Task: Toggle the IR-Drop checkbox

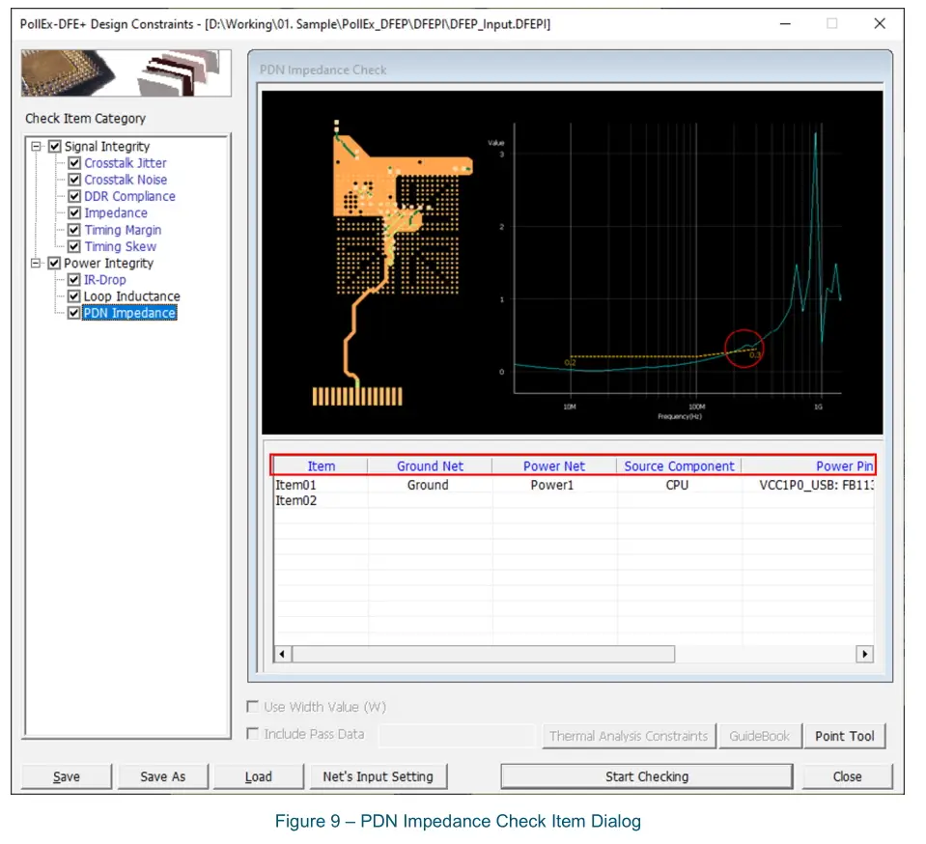Action: click(74, 280)
